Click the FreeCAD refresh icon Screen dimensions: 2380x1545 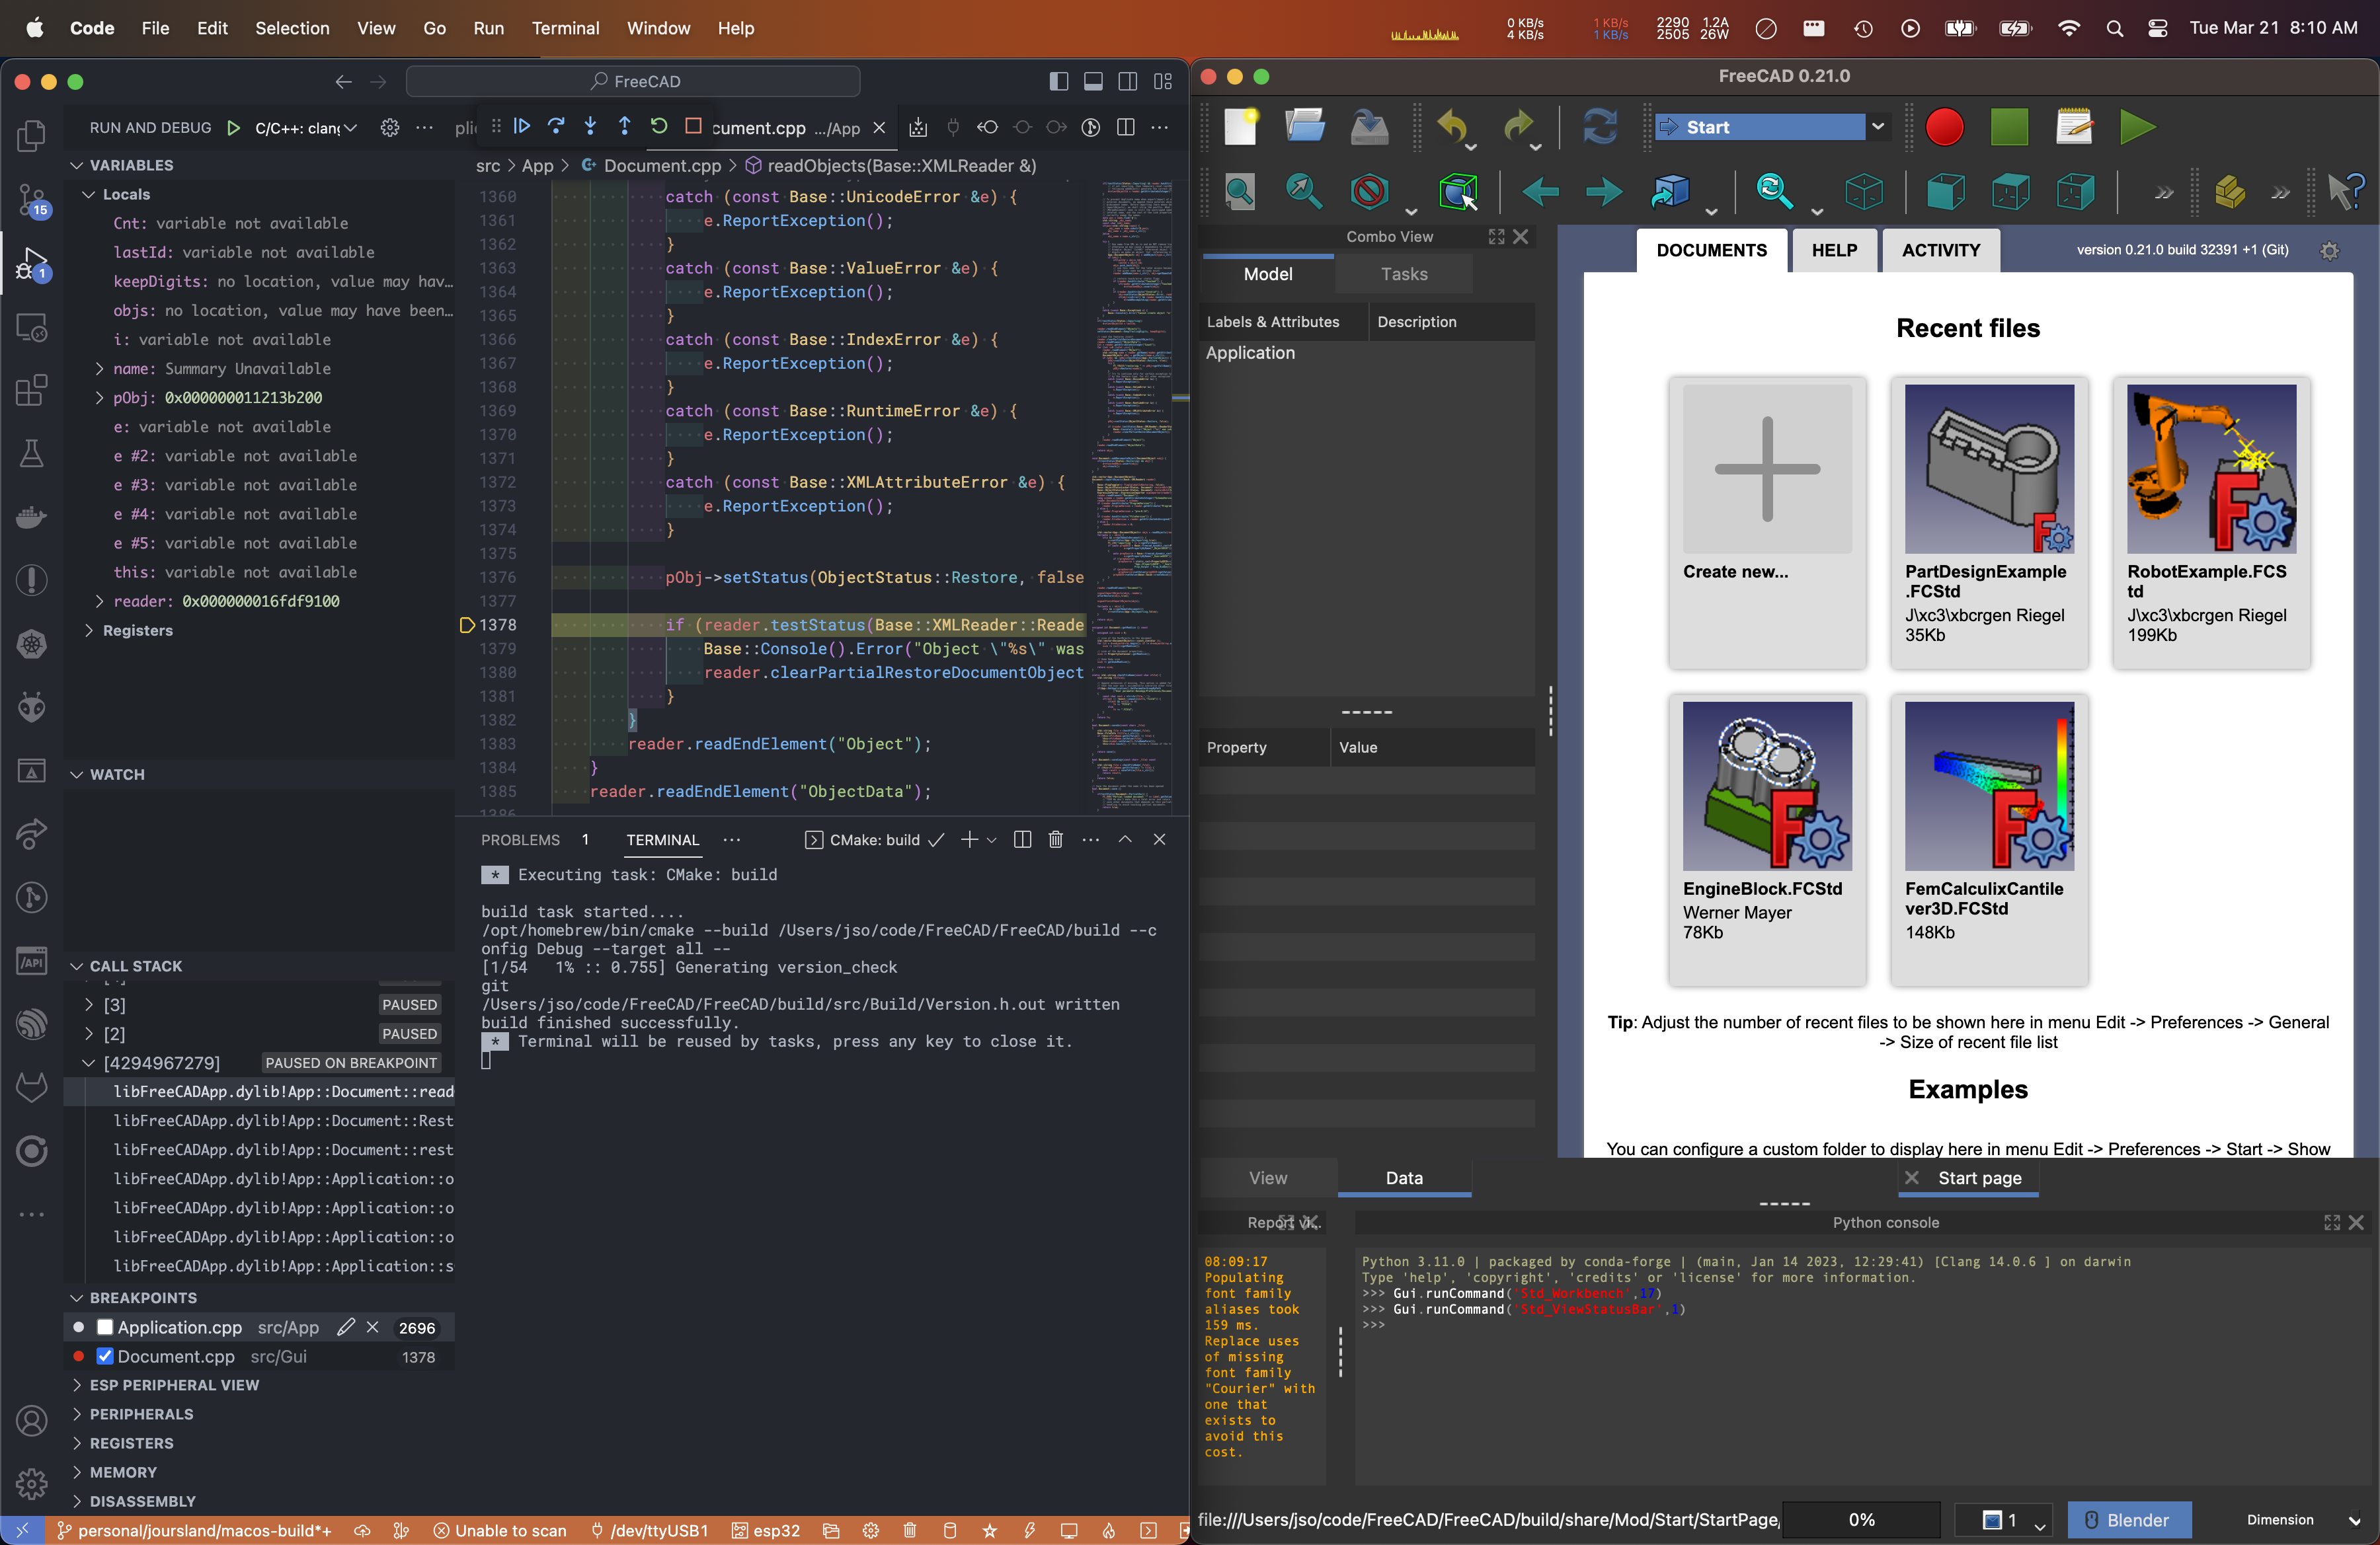(x=1600, y=128)
